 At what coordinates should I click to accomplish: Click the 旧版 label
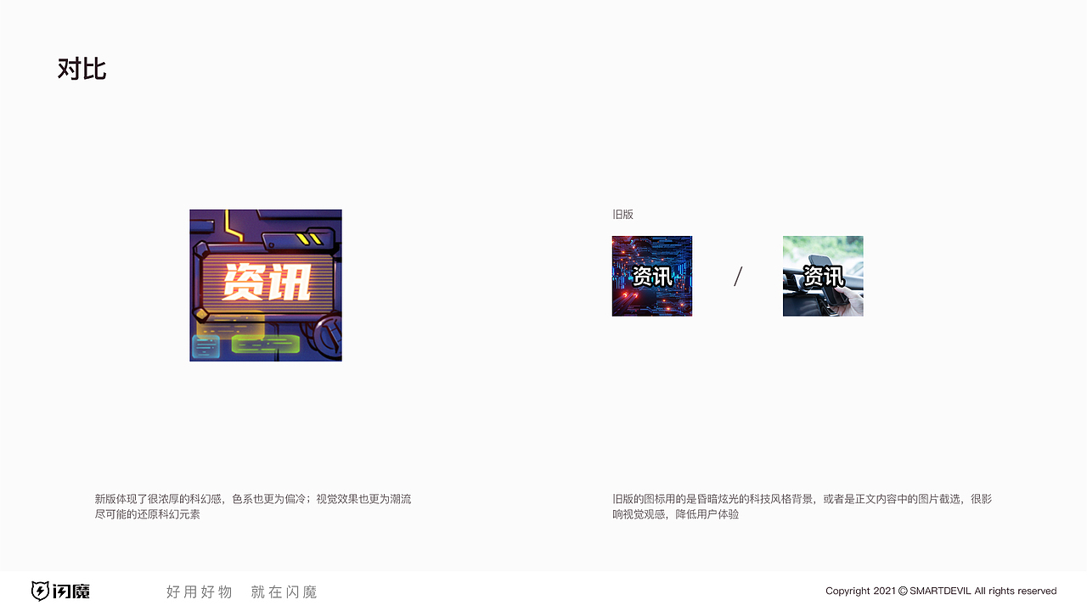pyautogui.click(x=622, y=215)
